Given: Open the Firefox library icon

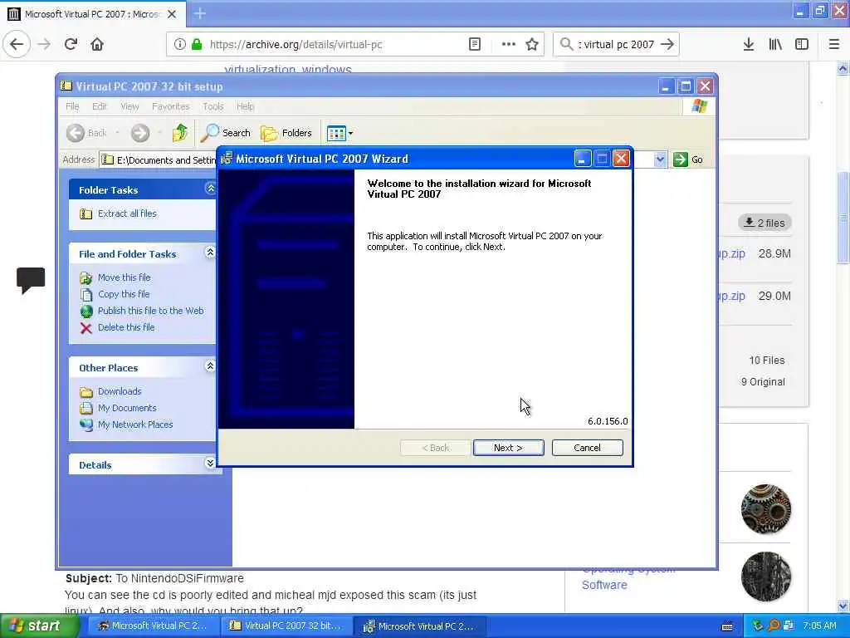Looking at the screenshot, I should coord(775,45).
